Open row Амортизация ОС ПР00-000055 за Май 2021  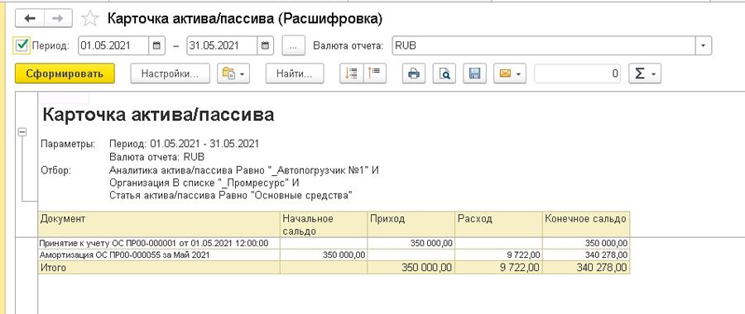coord(159,255)
